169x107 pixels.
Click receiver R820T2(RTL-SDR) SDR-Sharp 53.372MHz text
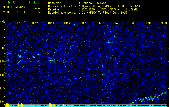(x=110, y=9)
